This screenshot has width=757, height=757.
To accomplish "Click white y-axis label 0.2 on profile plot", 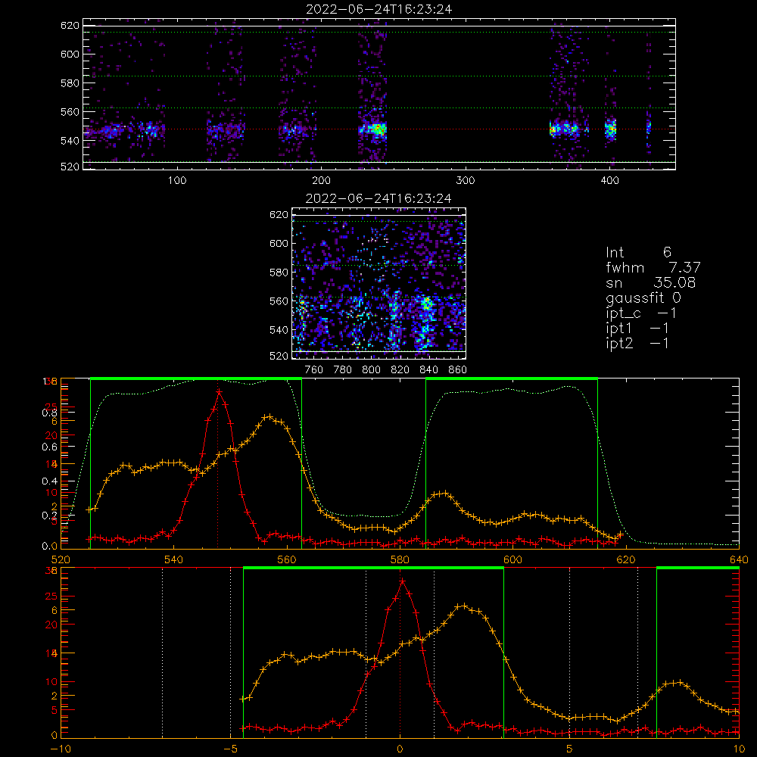I will pos(49,516).
